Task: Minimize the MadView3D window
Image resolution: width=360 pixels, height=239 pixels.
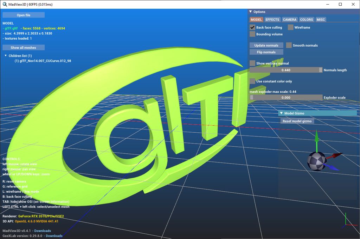Action: (x=328, y=4)
